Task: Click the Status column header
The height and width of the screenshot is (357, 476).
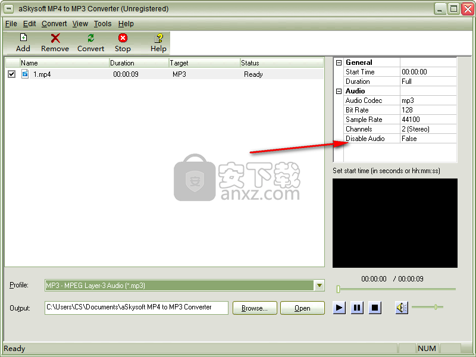Action: click(x=281, y=63)
